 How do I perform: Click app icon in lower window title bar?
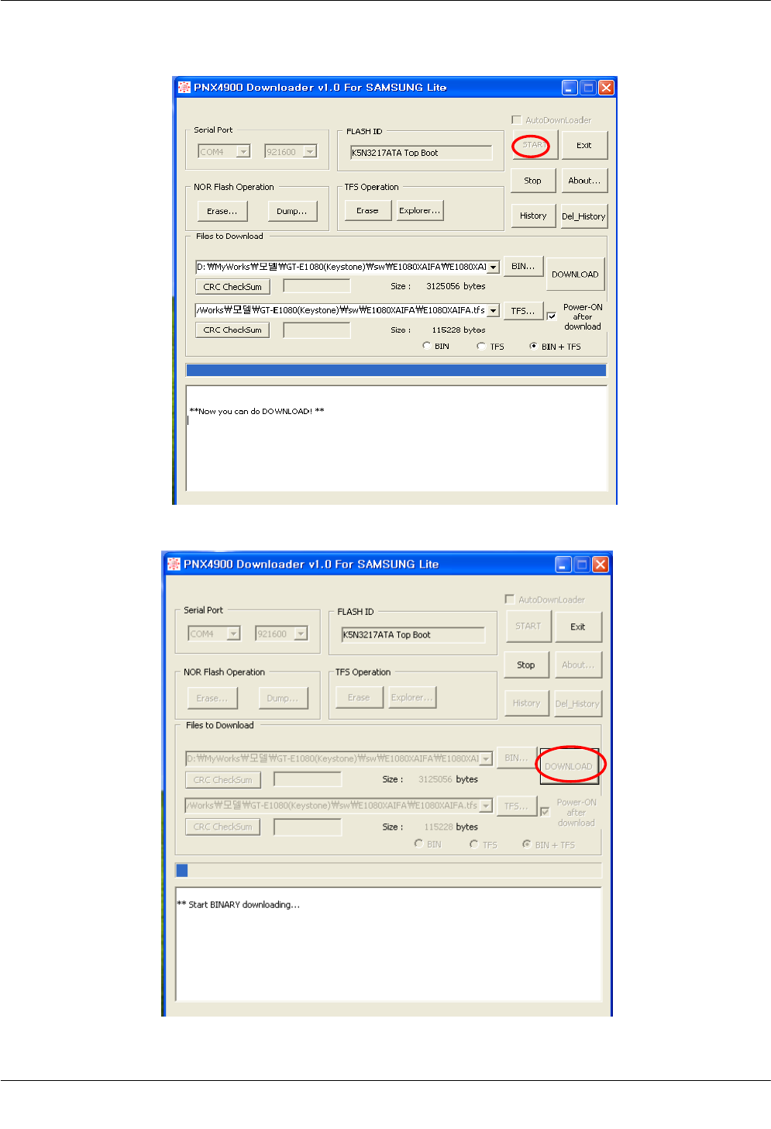coord(174,564)
